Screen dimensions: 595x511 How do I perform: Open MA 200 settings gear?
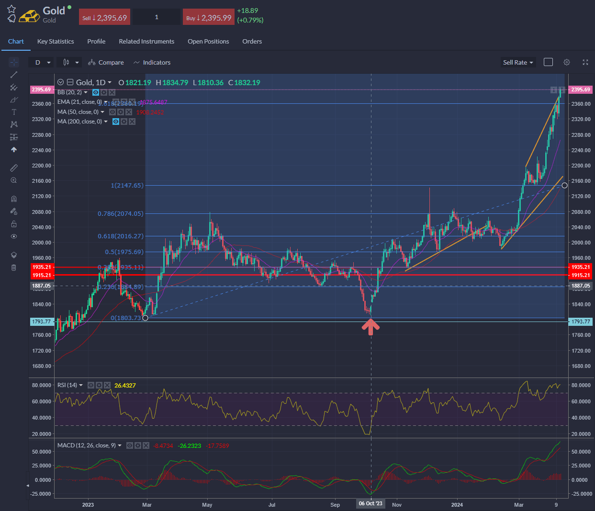124,122
